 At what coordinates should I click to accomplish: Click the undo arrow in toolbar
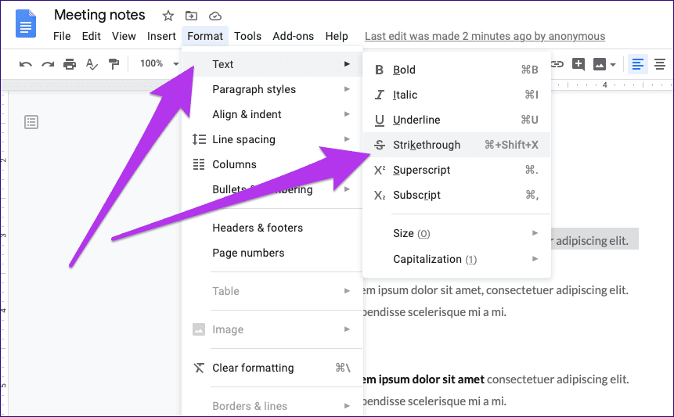(26, 64)
